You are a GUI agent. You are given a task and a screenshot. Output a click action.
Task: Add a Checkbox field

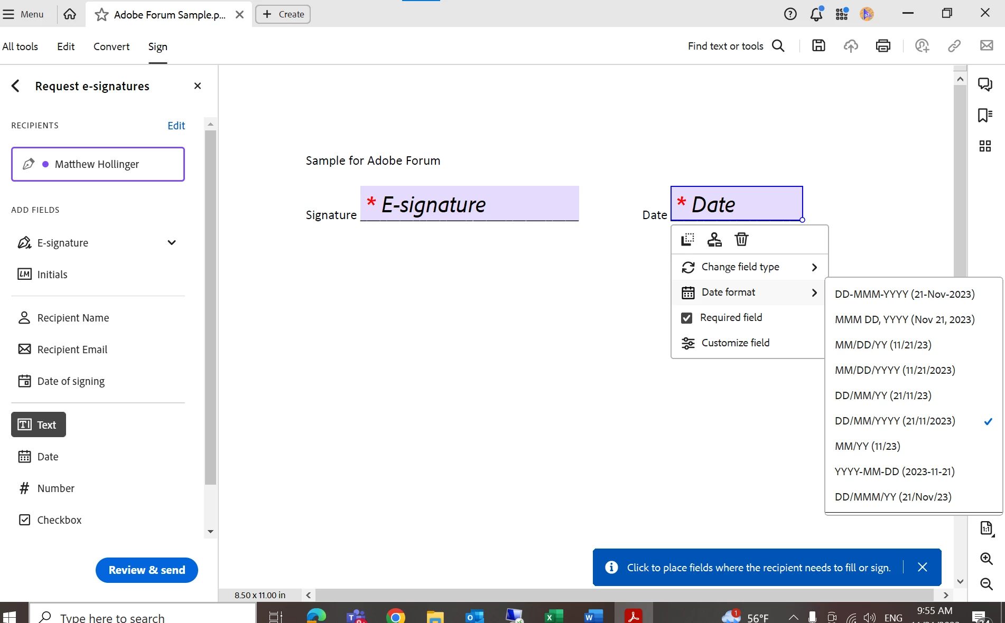[50, 520]
